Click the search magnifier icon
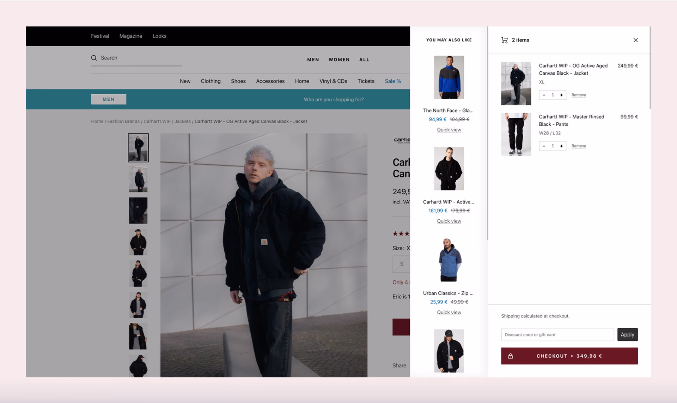Screen dimensions: 677x403 click(x=94, y=58)
